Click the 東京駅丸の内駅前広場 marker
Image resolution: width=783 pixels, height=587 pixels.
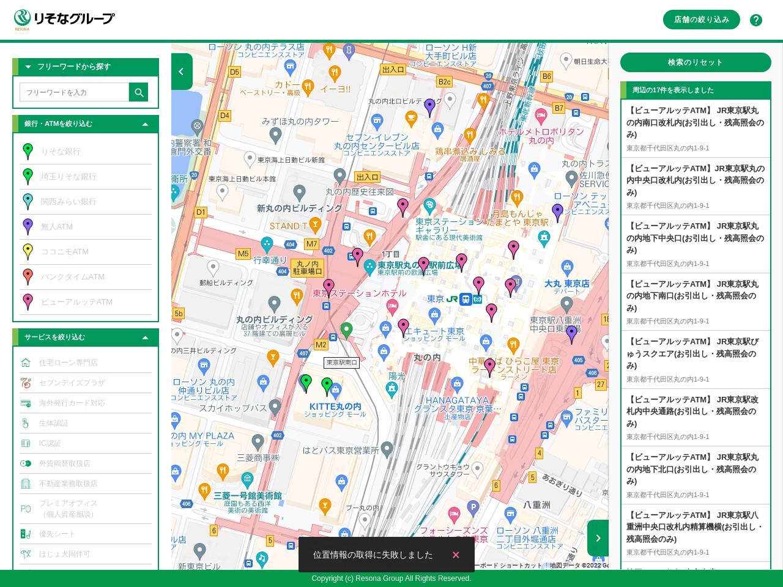[x=369, y=267]
